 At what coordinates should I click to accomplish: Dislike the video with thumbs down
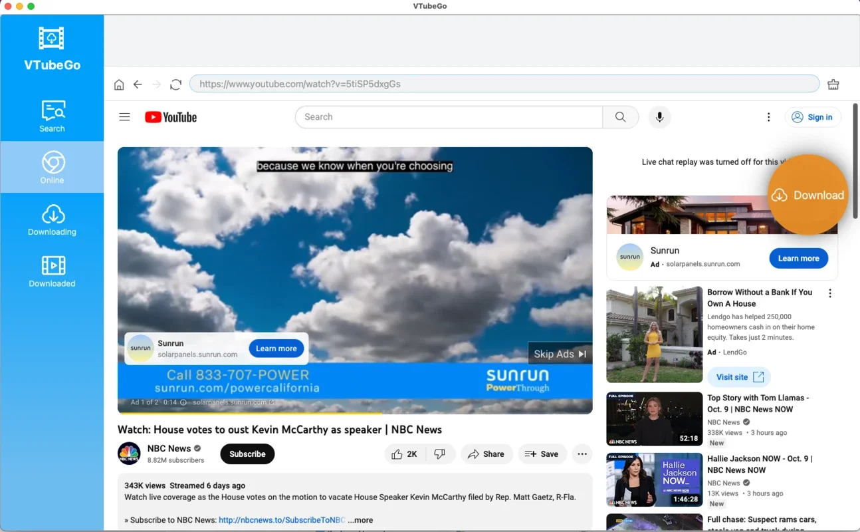pyautogui.click(x=440, y=454)
